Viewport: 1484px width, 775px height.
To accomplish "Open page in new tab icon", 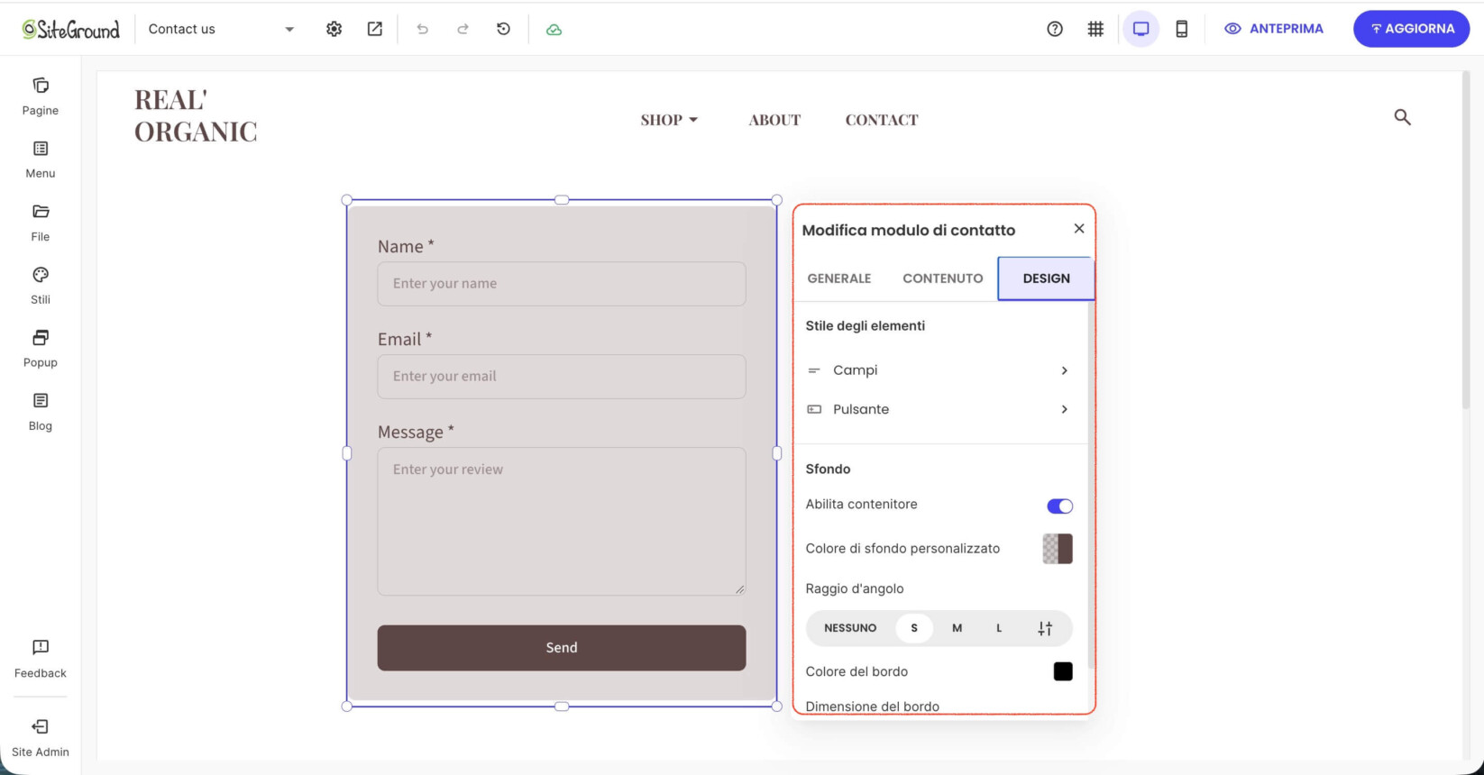I will pyautogui.click(x=375, y=29).
